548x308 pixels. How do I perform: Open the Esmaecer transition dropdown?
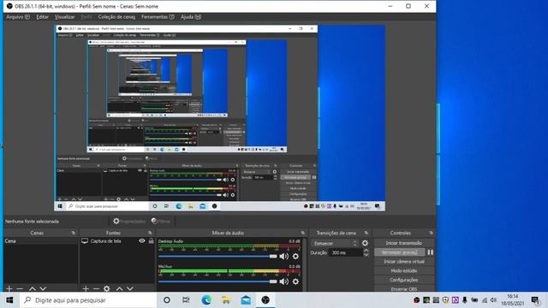click(x=335, y=243)
